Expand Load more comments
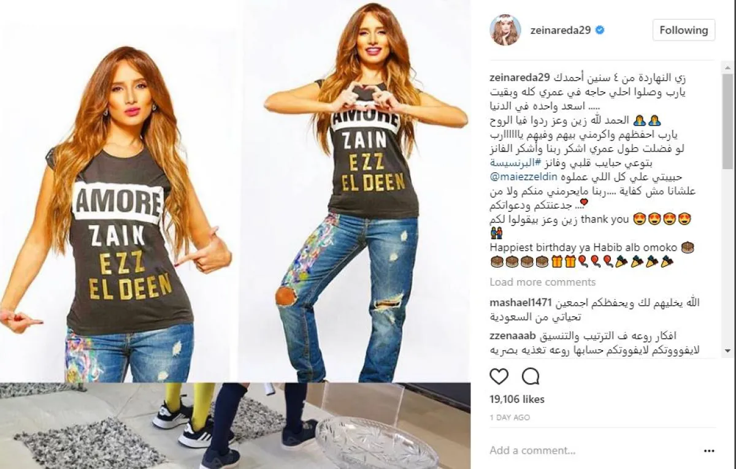736x469 pixels. click(542, 282)
